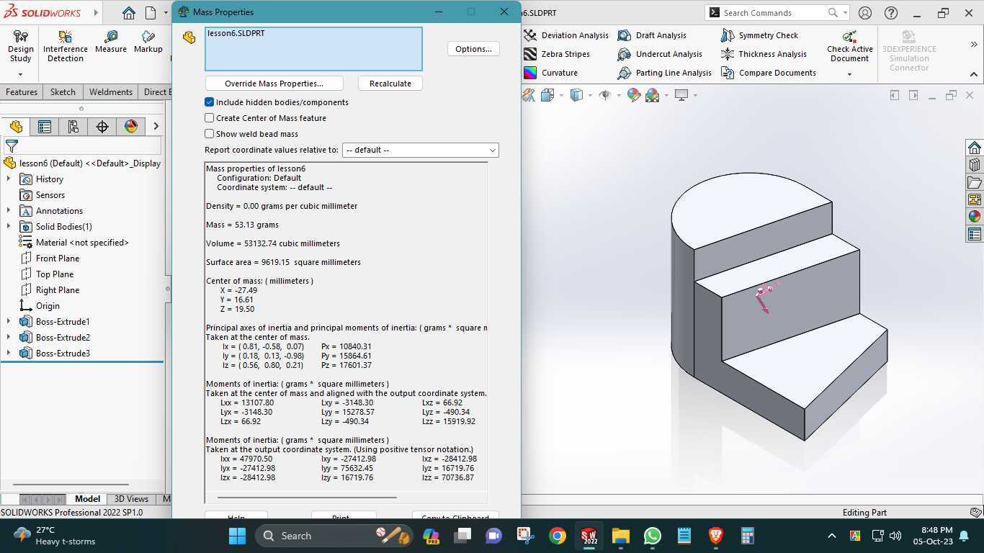The image size is (984, 553).
Task: Launch Interference Detection
Action: [66, 46]
